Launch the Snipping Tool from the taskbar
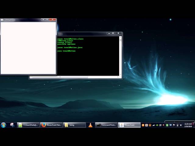The width and height of the screenshot is (195, 146). [12, 125]
